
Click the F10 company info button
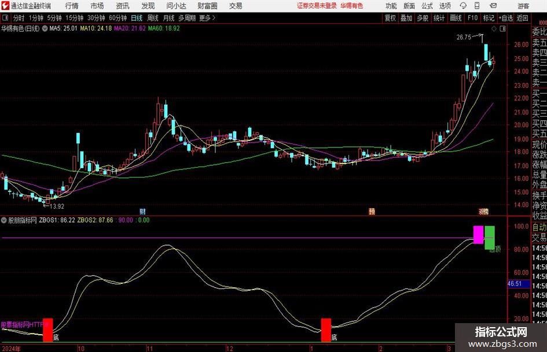pos(472,18)
